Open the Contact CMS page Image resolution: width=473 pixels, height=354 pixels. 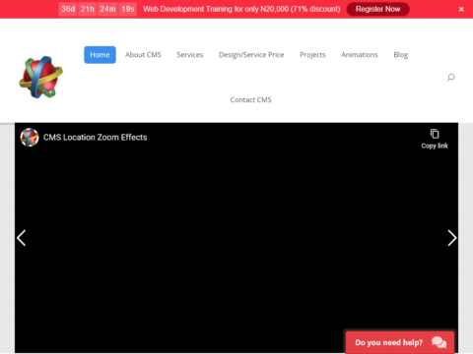[250, 99]
